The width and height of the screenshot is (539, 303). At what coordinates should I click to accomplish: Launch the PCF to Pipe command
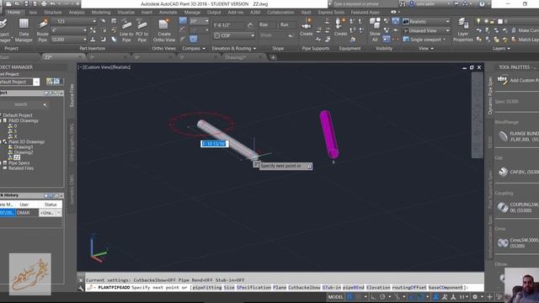[141, 30]
